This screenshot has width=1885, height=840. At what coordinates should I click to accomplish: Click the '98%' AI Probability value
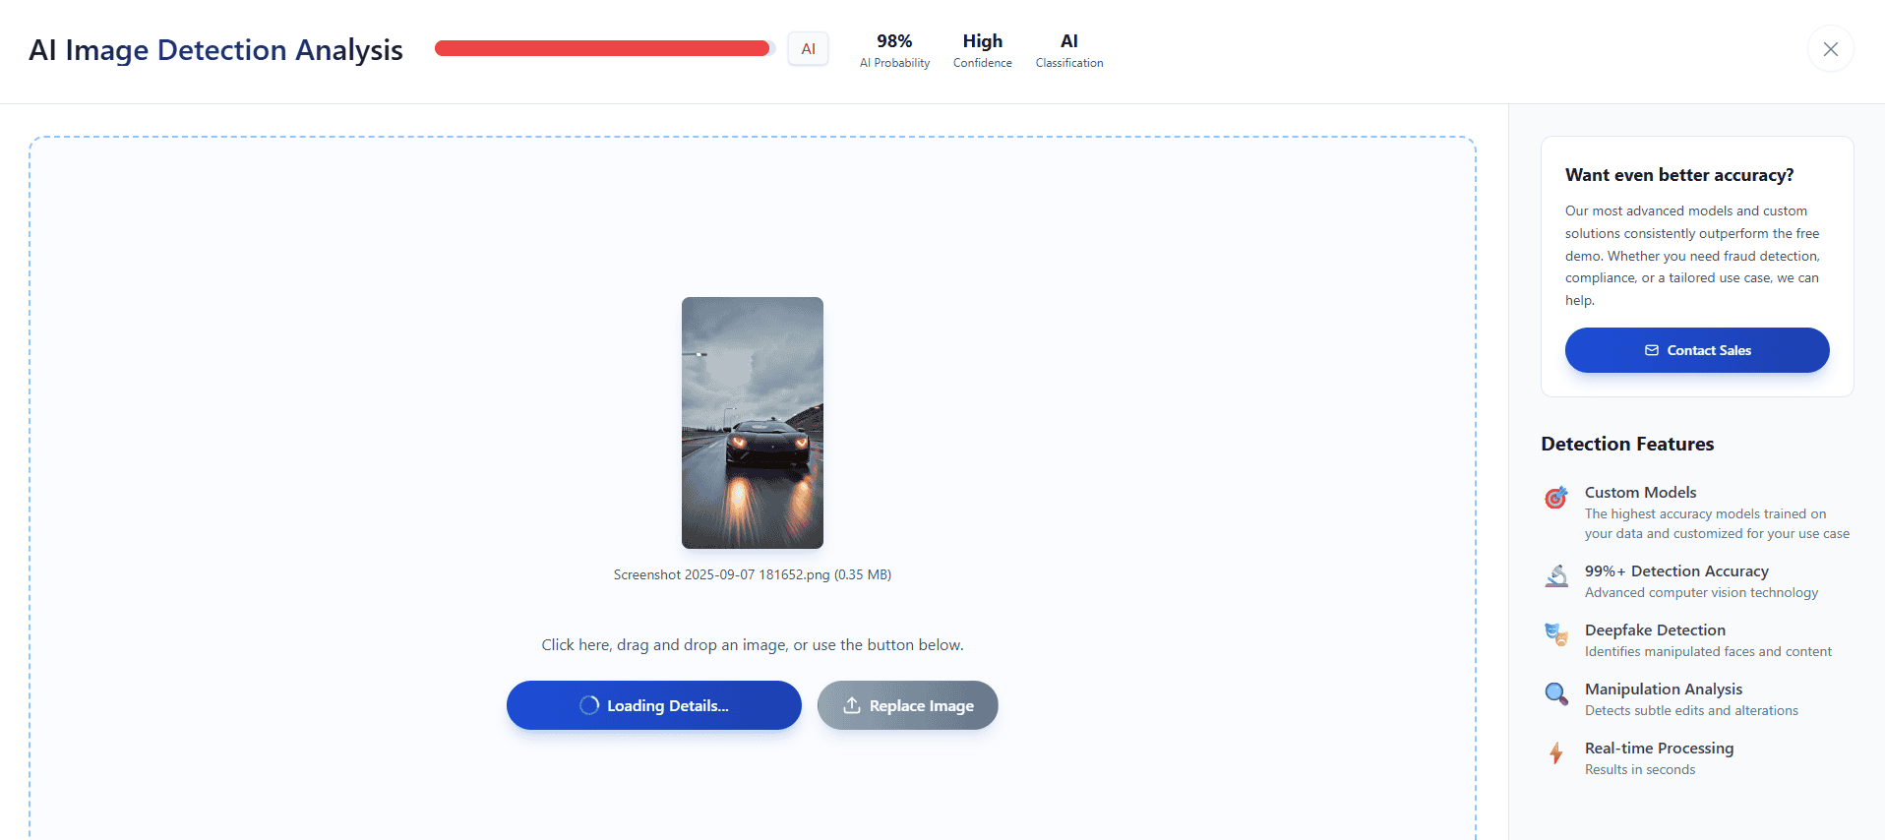[894, 41]
